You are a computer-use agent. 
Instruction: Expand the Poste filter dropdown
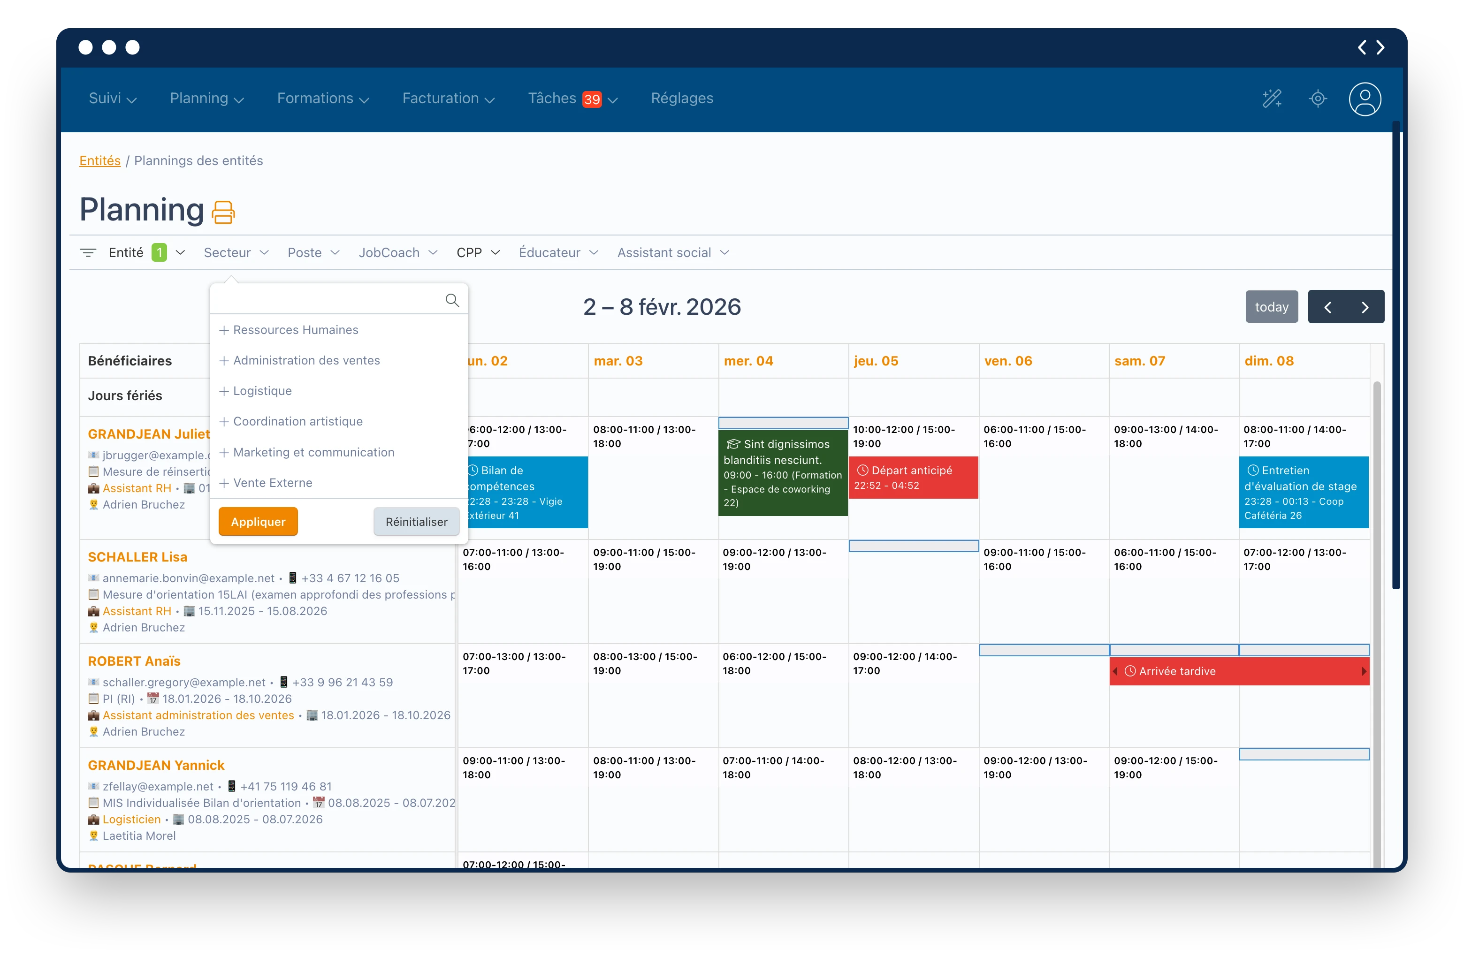click(x=313, y=253)
